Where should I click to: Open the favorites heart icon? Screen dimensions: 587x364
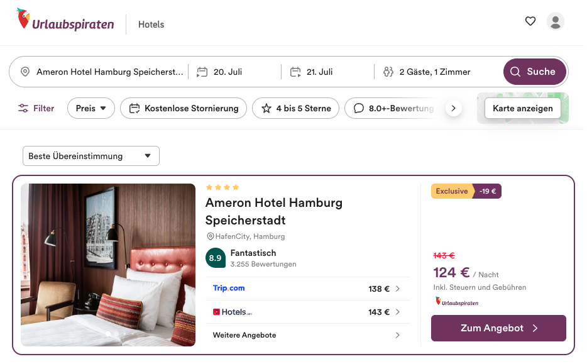point(530,21)
